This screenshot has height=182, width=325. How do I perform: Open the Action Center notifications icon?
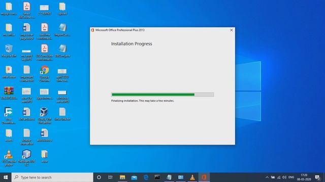(x=317, y=177)
